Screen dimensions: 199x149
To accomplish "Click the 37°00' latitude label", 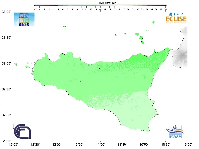I will [6, 115].
